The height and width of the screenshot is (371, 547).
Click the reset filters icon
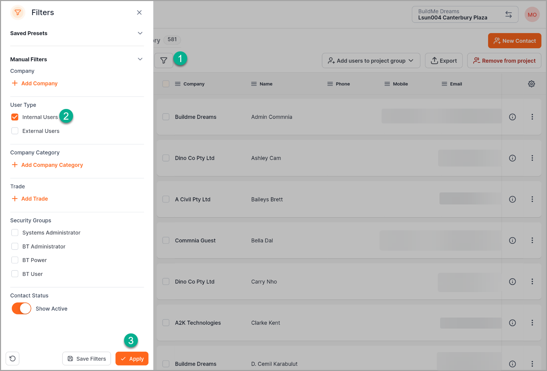click(13, 359)
